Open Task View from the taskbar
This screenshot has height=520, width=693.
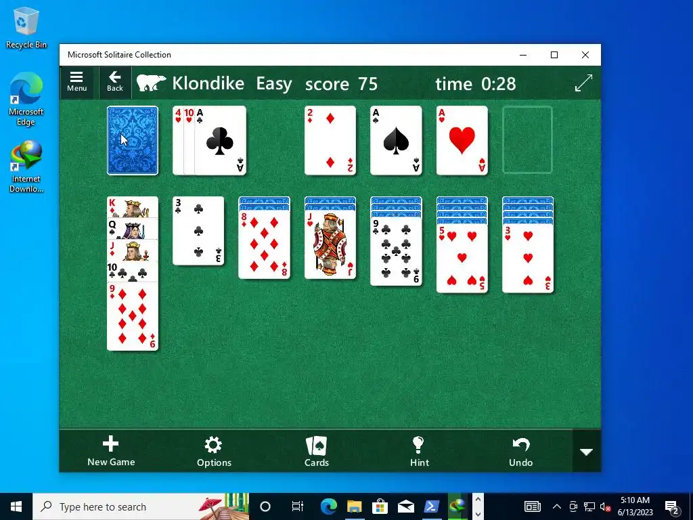(x=298, y=506)
